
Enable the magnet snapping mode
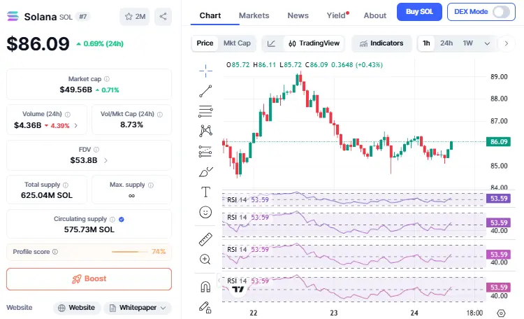coord(205,287)
